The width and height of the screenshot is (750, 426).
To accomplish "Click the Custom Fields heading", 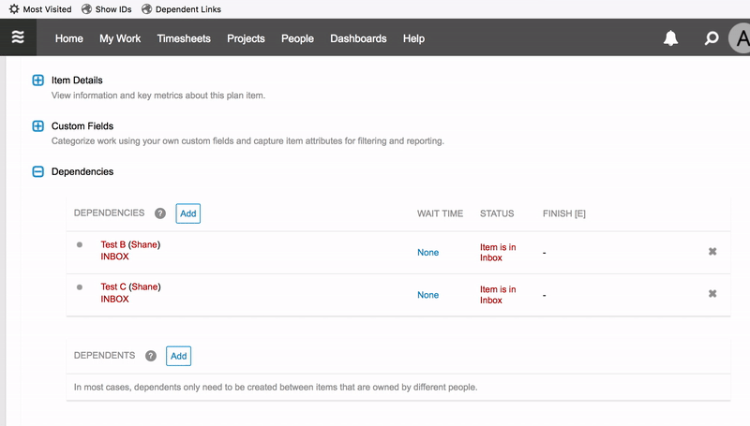I will click(82, 126).
